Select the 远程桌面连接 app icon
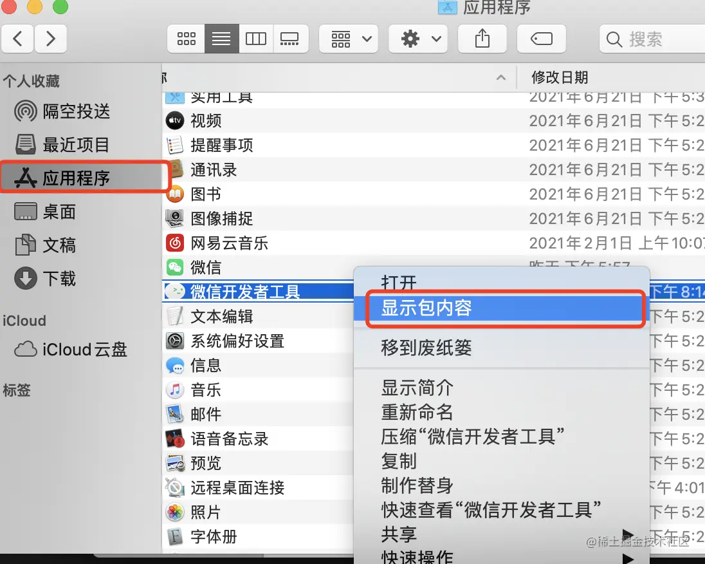The width and height of the screenshot is (705, 564). click(175, 487)
